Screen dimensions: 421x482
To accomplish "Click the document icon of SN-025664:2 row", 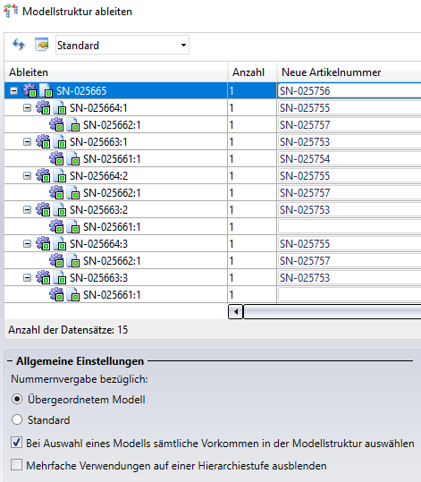I will pos(60,175).
